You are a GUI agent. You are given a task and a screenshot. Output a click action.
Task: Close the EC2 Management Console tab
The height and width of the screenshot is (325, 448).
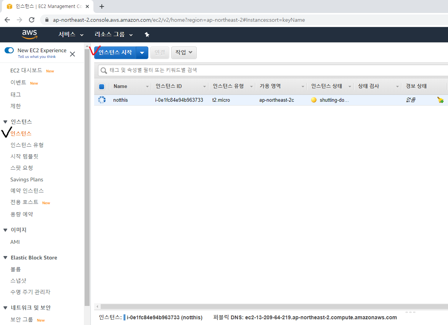pyautogui.click(x=87, y=6)
